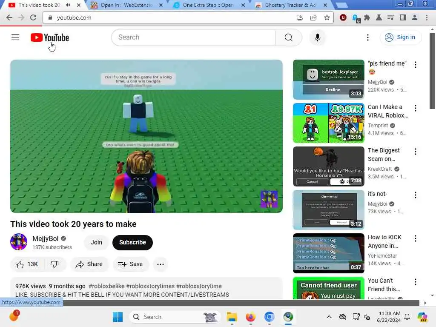This screenshot has height=327, width=436.
Task: Open more actions ellipsis below video
Action: [161, 264]
